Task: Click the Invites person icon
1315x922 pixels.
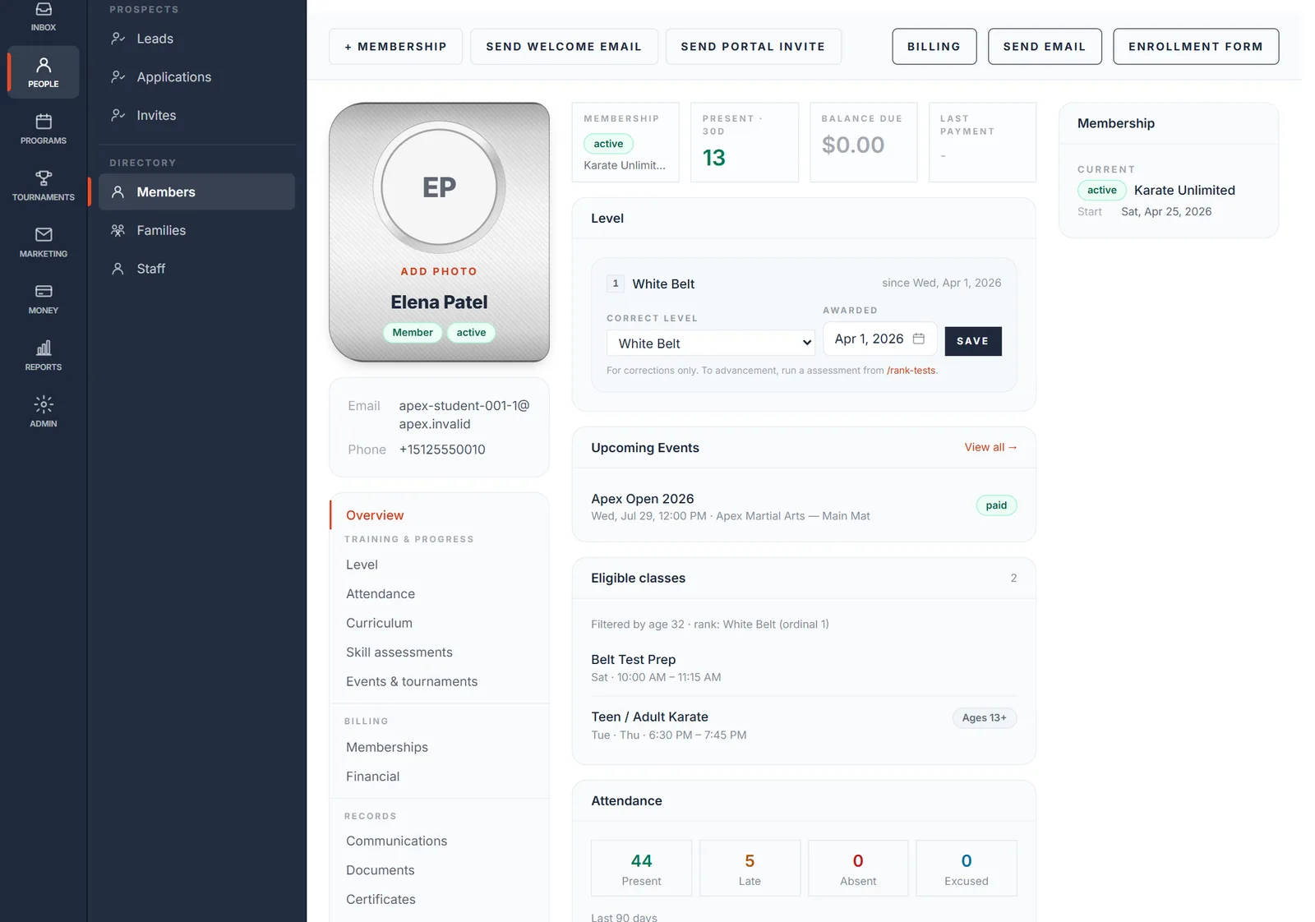Action: (x=118, y=115)
